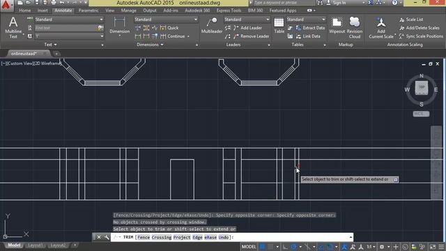Click the Continue dimension tool
This screenshot has width=446, height=251.
173,36
